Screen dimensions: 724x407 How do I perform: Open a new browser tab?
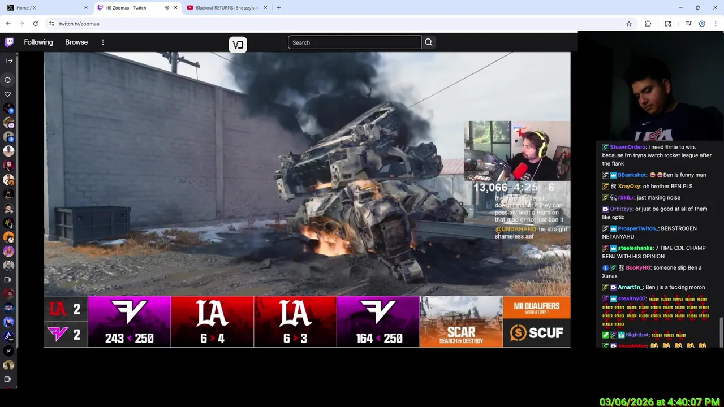tap(279, 8)
